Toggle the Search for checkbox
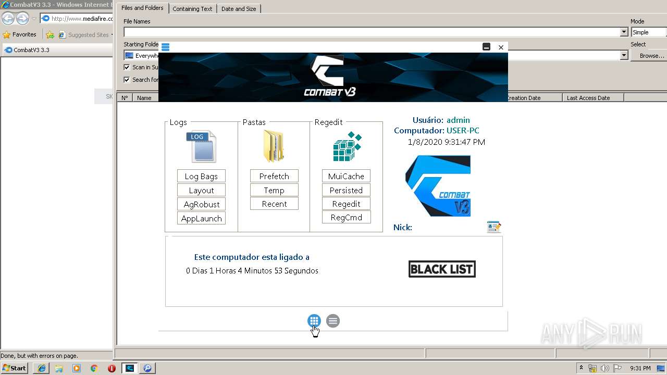Screen dimensions: 667x375 pos(127,80)
